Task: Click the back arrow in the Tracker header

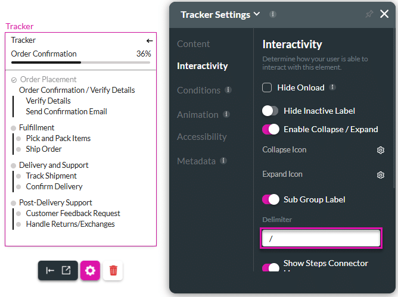Action: [150, 40]
